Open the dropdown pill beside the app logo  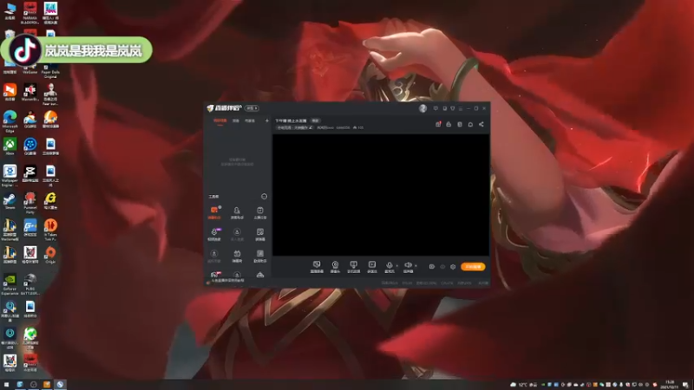click(252, 108)
